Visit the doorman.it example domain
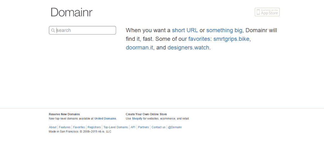The height and width of the screenshot is (145, 324). (140, 47)
